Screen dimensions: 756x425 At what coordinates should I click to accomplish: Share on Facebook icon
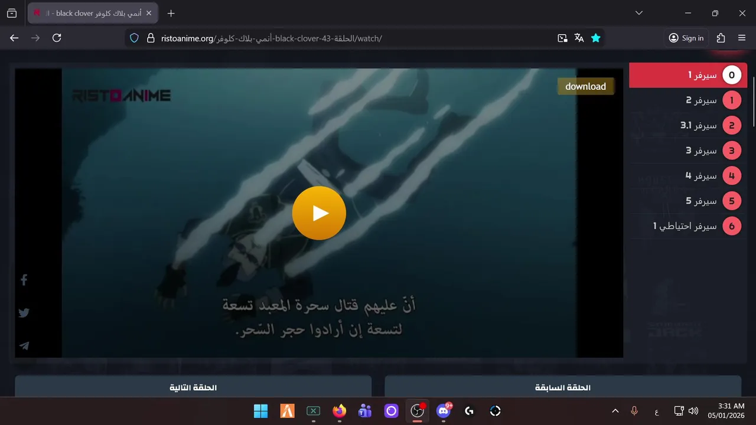click(24, 280)
